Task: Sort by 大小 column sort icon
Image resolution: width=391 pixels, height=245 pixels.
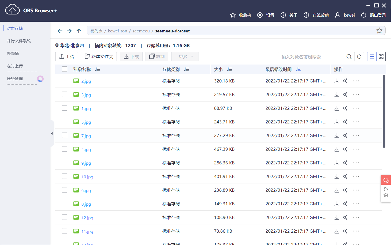Action: click(229, 69)
